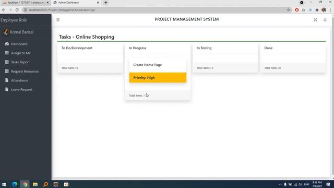Click the Employee Role brand title
Screen dimensions: 334x188
pos(14,20)
